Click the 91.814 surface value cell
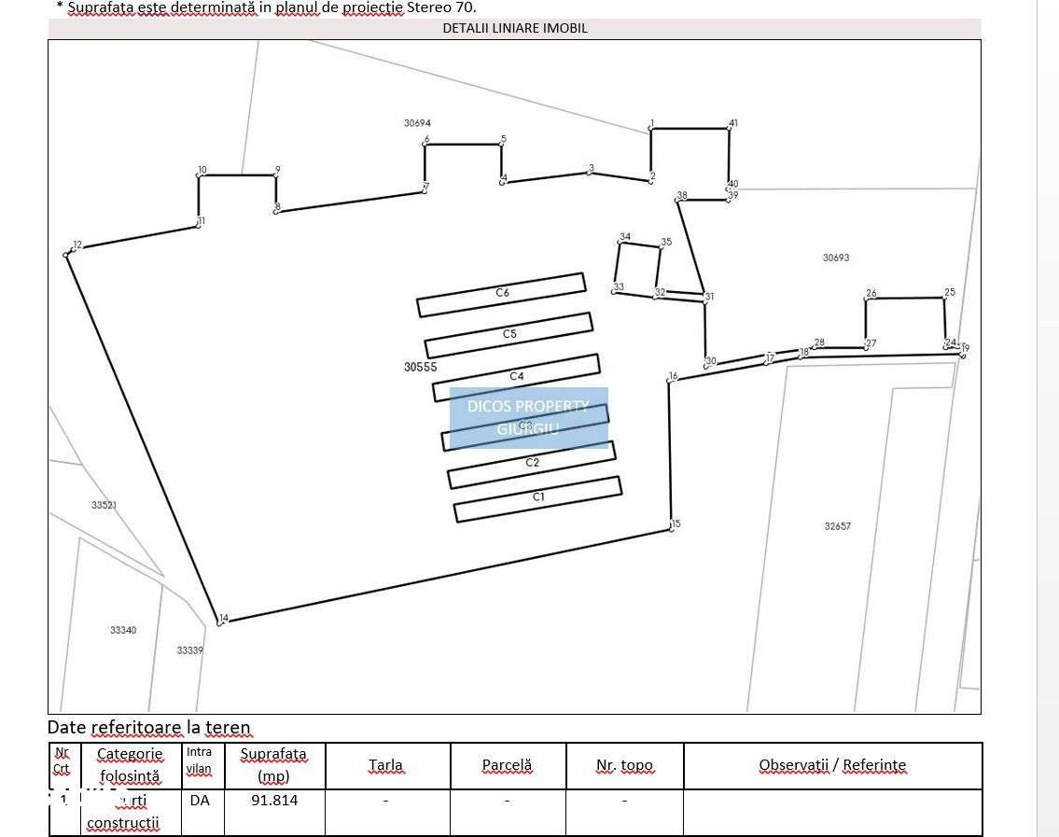 coord(274,812)
